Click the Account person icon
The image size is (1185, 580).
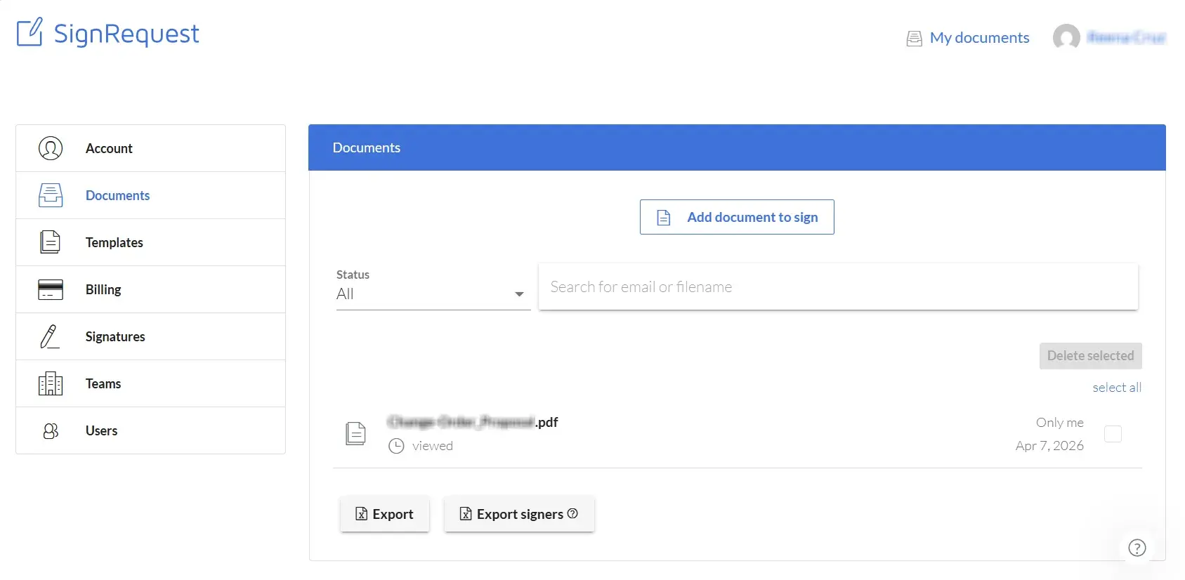point(51,148)
